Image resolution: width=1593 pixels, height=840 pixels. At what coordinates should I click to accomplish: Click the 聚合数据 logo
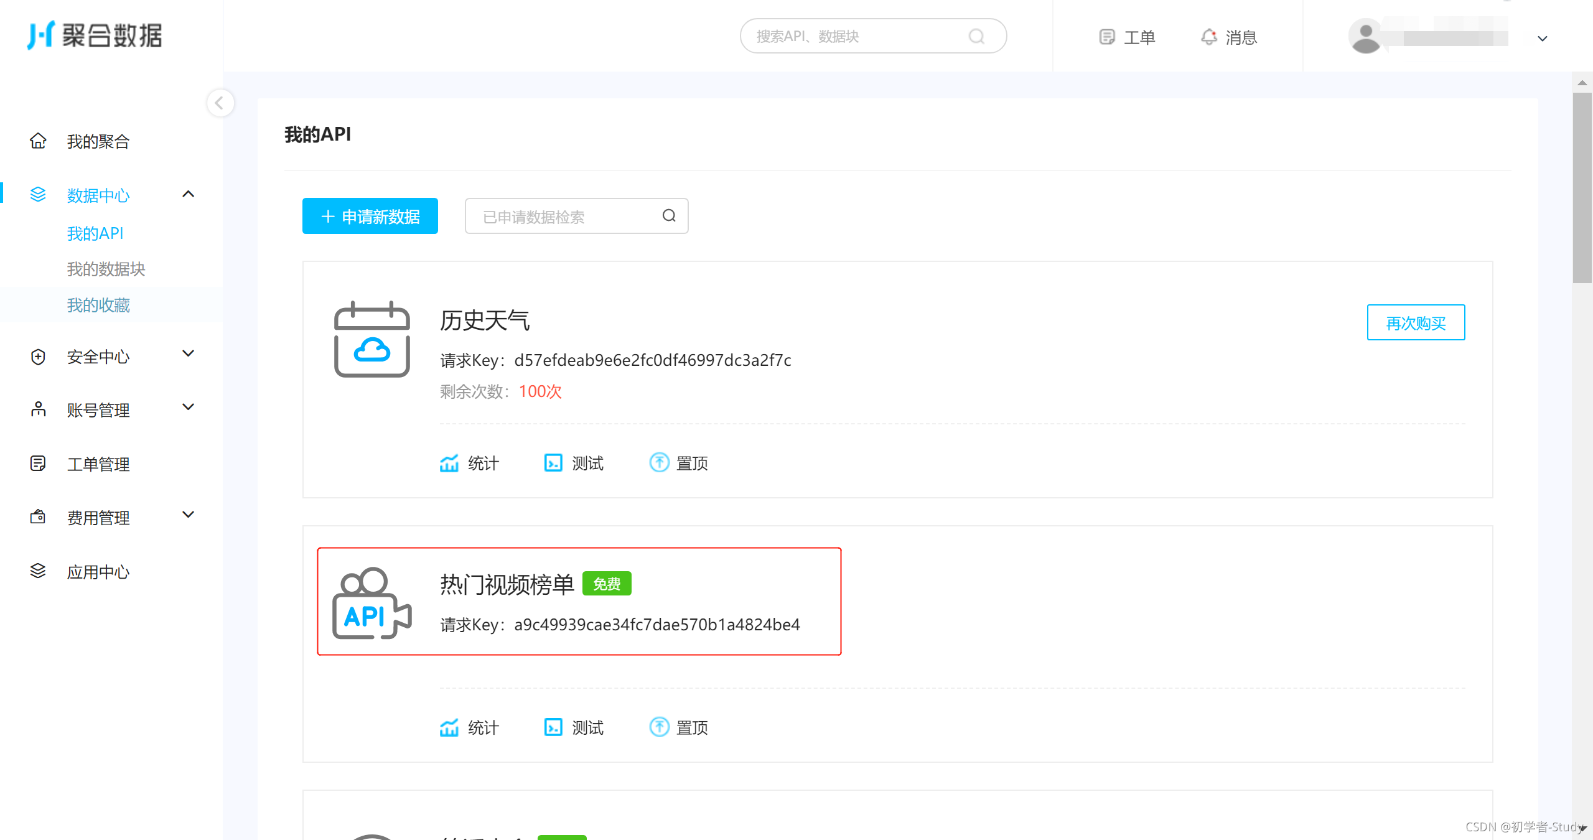coord(95,35)
